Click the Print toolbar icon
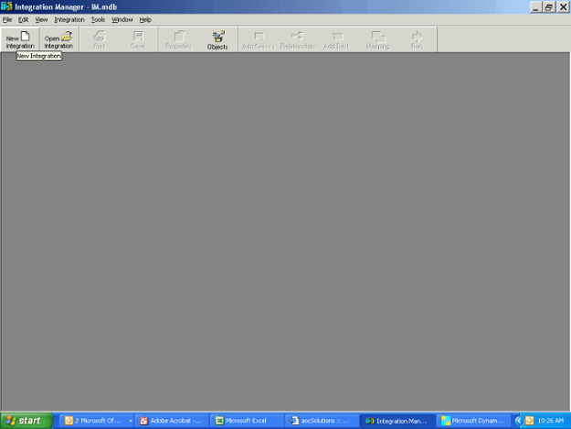This screenshot has height=429, width=571. coord(99,39)
